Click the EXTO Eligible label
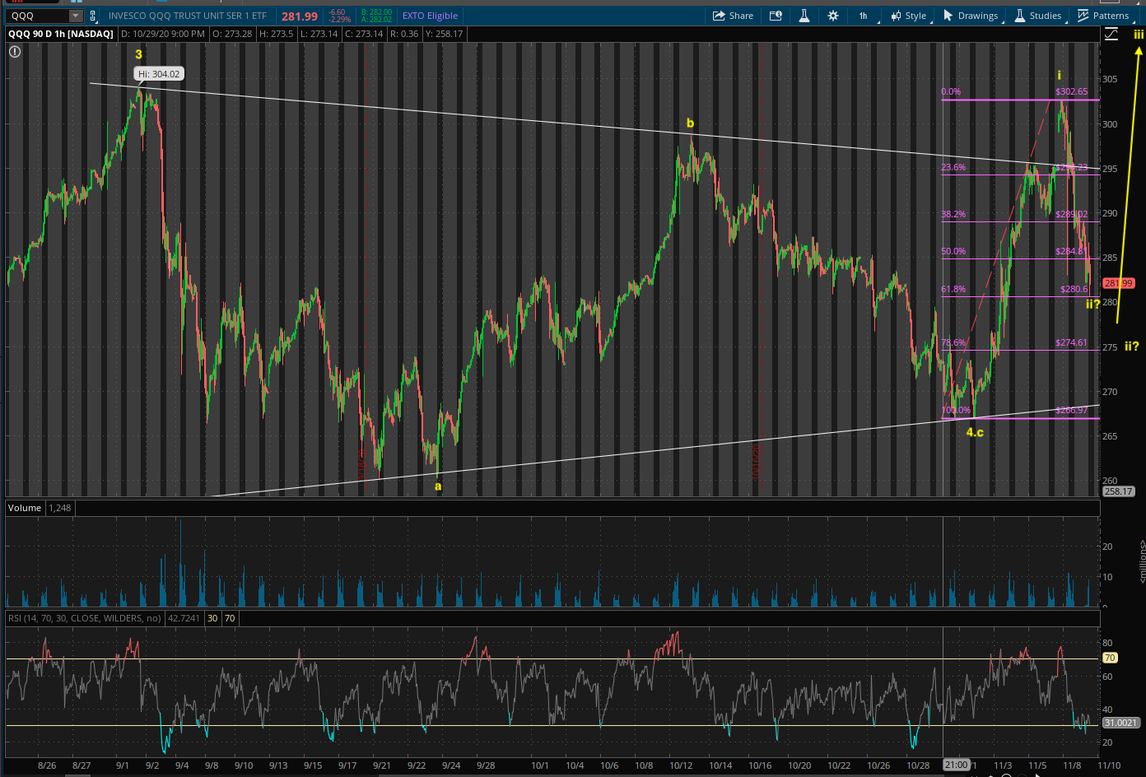1146x777 pixels. click(x=429, y=16)
